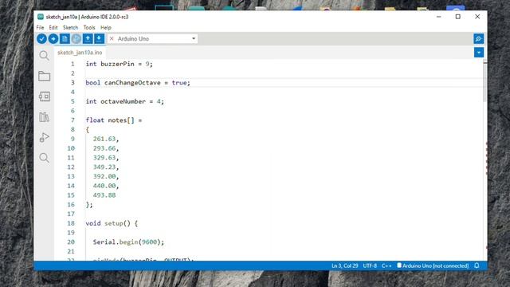This screenshot has height=287, width=510.
Task: Click the Arduino IDE title bar logo
Action: (41, 17)
